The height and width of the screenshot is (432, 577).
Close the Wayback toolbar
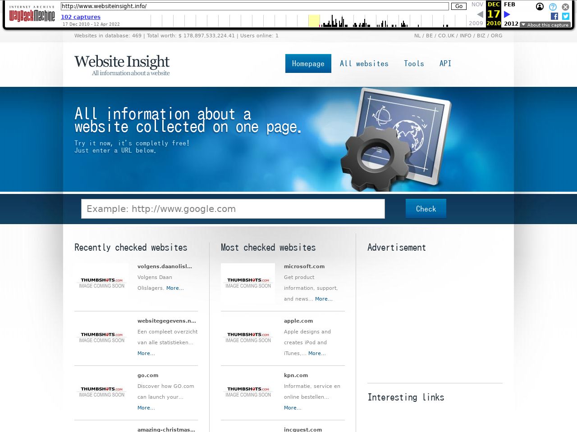(565, 7)
